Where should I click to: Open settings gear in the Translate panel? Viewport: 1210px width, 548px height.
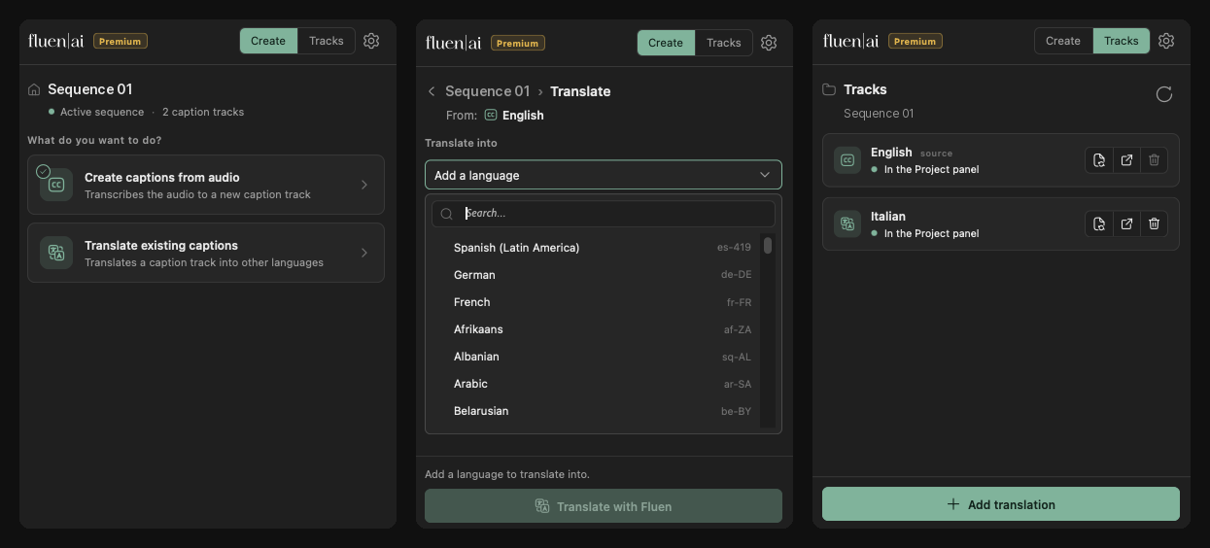769,43
